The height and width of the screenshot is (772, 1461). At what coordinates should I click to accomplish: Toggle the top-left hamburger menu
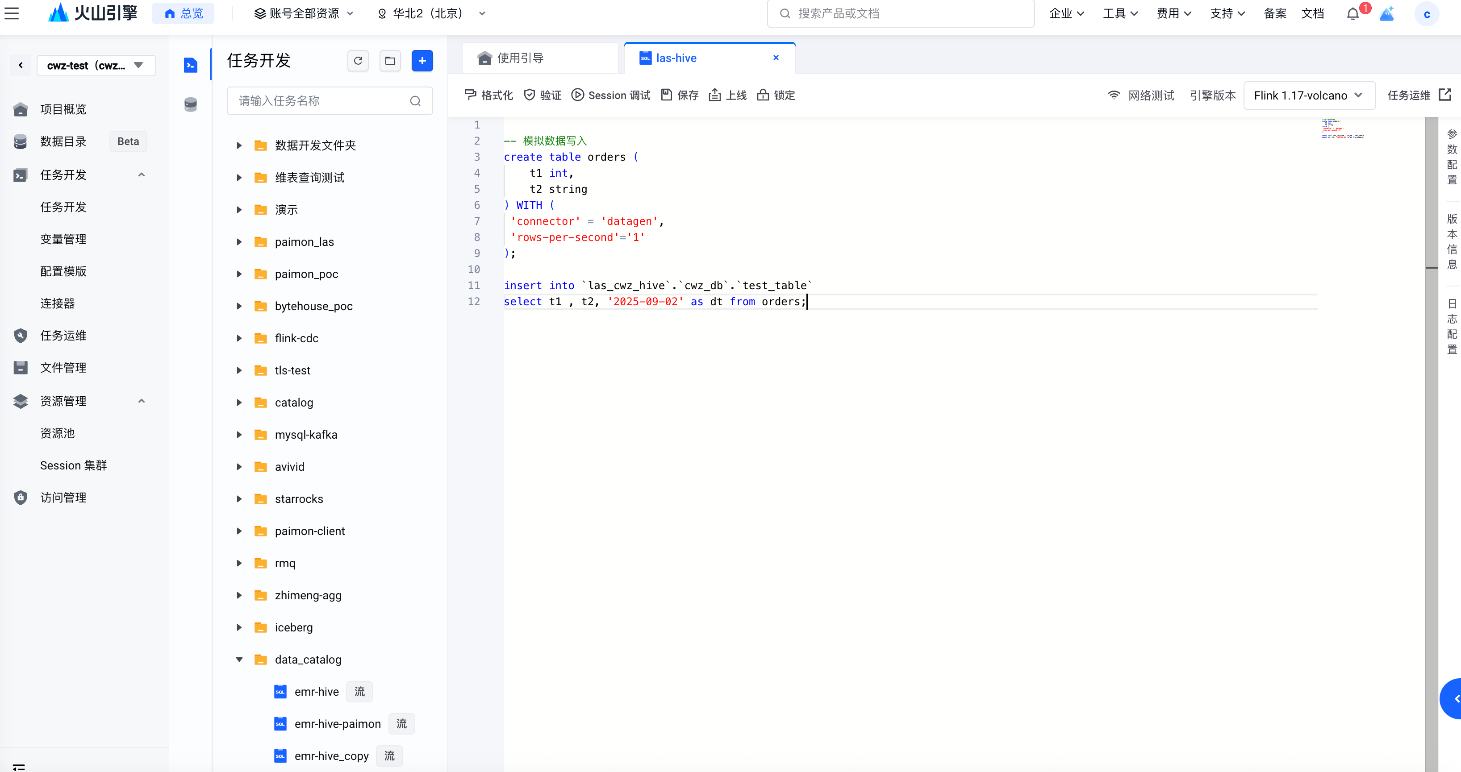[12, 13]
